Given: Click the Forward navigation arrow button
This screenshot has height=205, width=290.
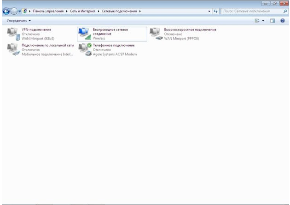Looking at the screenshot, I should pos(14,11).
